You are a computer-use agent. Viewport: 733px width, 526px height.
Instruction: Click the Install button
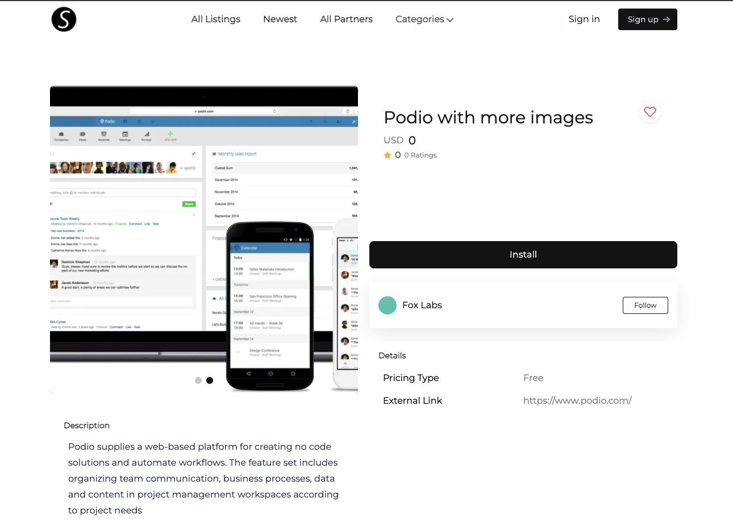[x=523, y=254]
